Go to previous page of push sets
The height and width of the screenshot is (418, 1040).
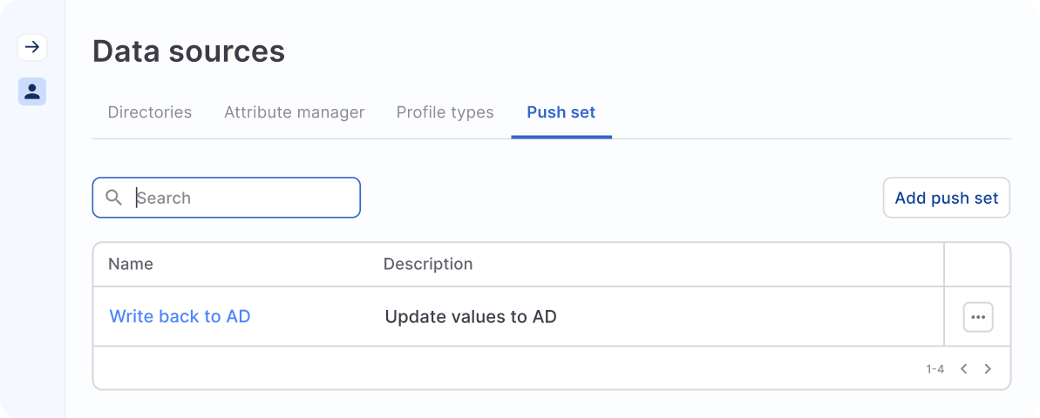point(963,369)
